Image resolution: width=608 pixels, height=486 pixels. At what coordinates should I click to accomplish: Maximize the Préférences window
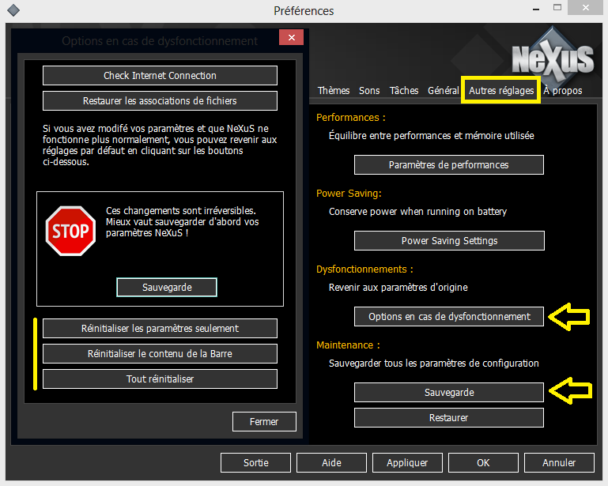557,7
